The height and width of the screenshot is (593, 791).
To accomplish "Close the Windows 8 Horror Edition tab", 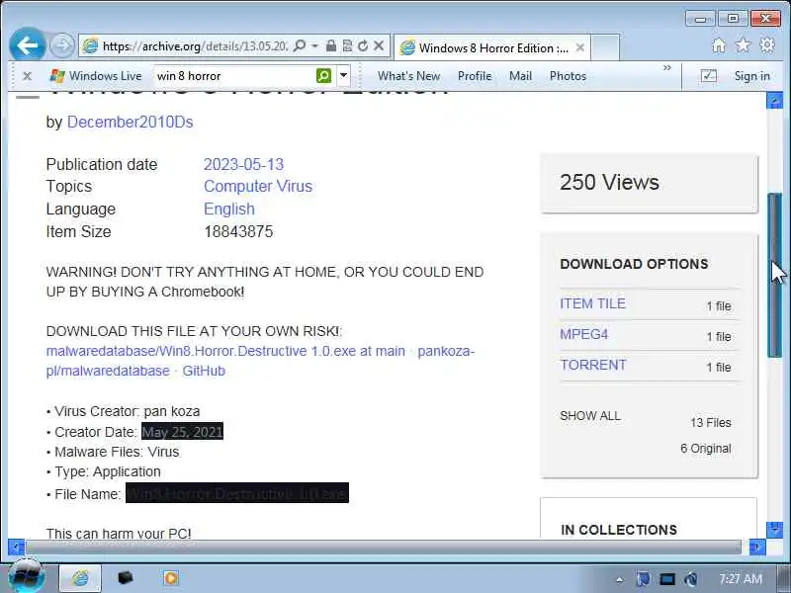I will click(x=580, y=47).
